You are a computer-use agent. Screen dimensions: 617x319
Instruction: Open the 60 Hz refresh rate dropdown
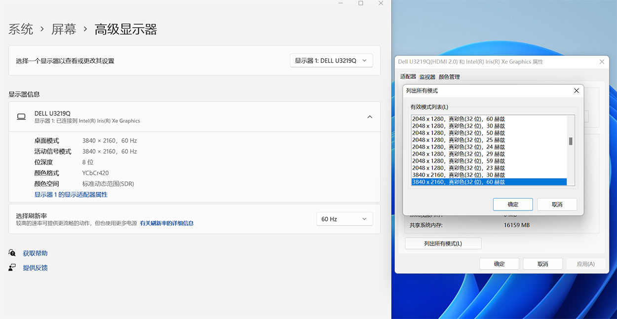point(344,218)
